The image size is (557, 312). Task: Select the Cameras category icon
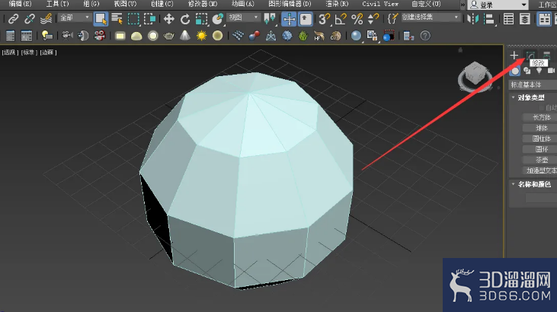coord(551,71)
